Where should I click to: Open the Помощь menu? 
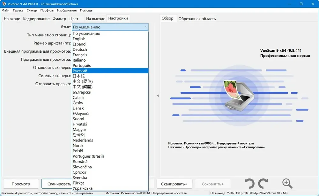86,11
